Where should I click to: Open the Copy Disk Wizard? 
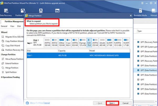coord(13,45)
